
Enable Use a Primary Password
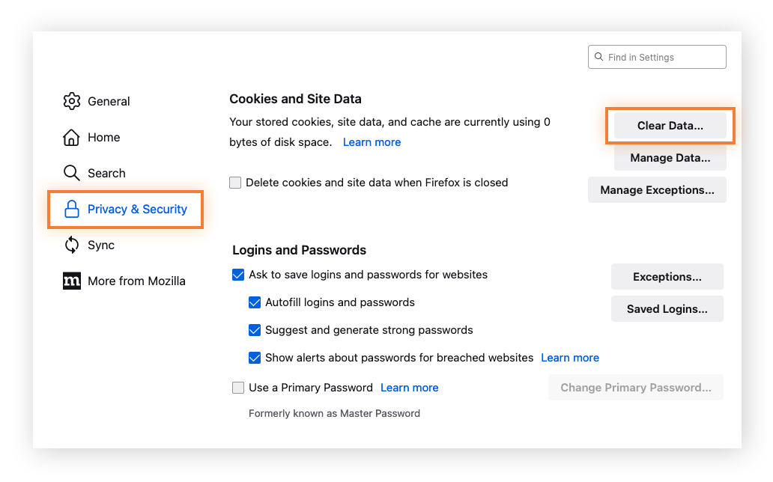tap(238, 387)
